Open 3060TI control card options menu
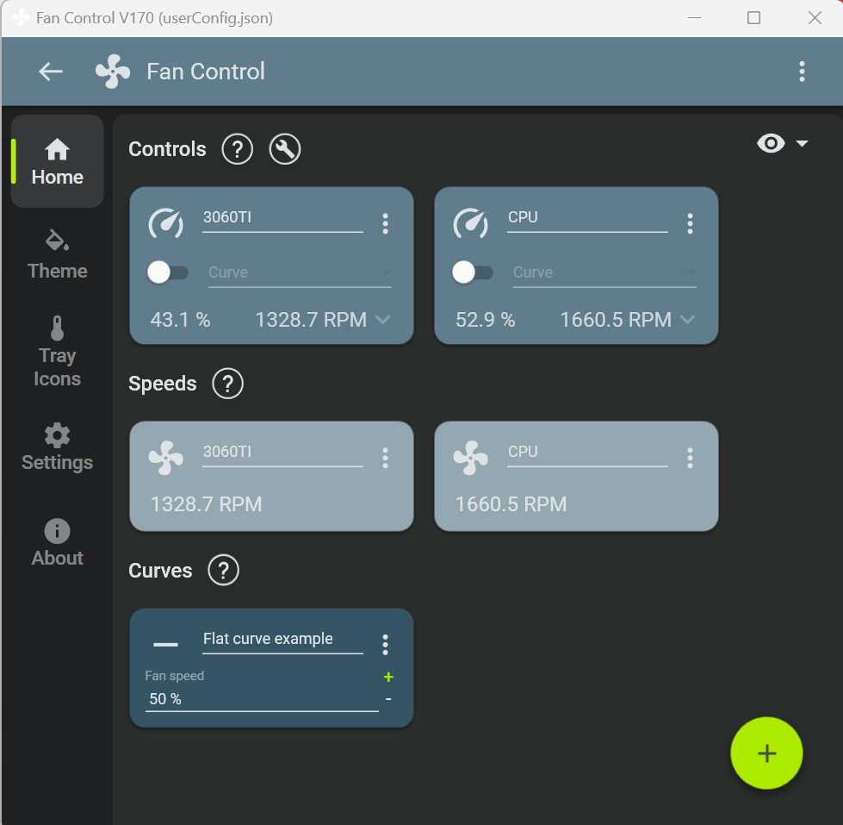Screen dimensions: 843x825 point(385,223)
